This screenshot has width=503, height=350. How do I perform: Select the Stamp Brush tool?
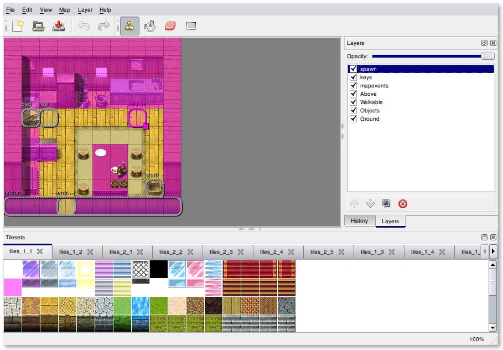point(129,26)
